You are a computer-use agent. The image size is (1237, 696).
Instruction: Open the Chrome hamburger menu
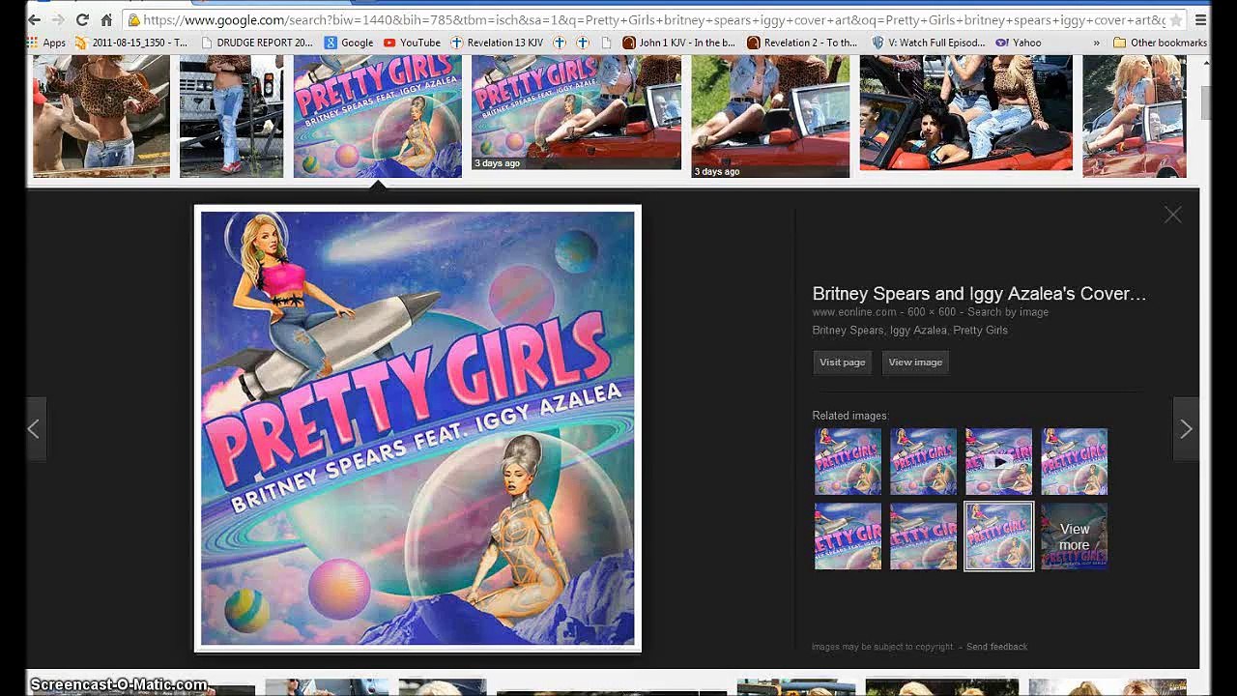click(1201, 19)
